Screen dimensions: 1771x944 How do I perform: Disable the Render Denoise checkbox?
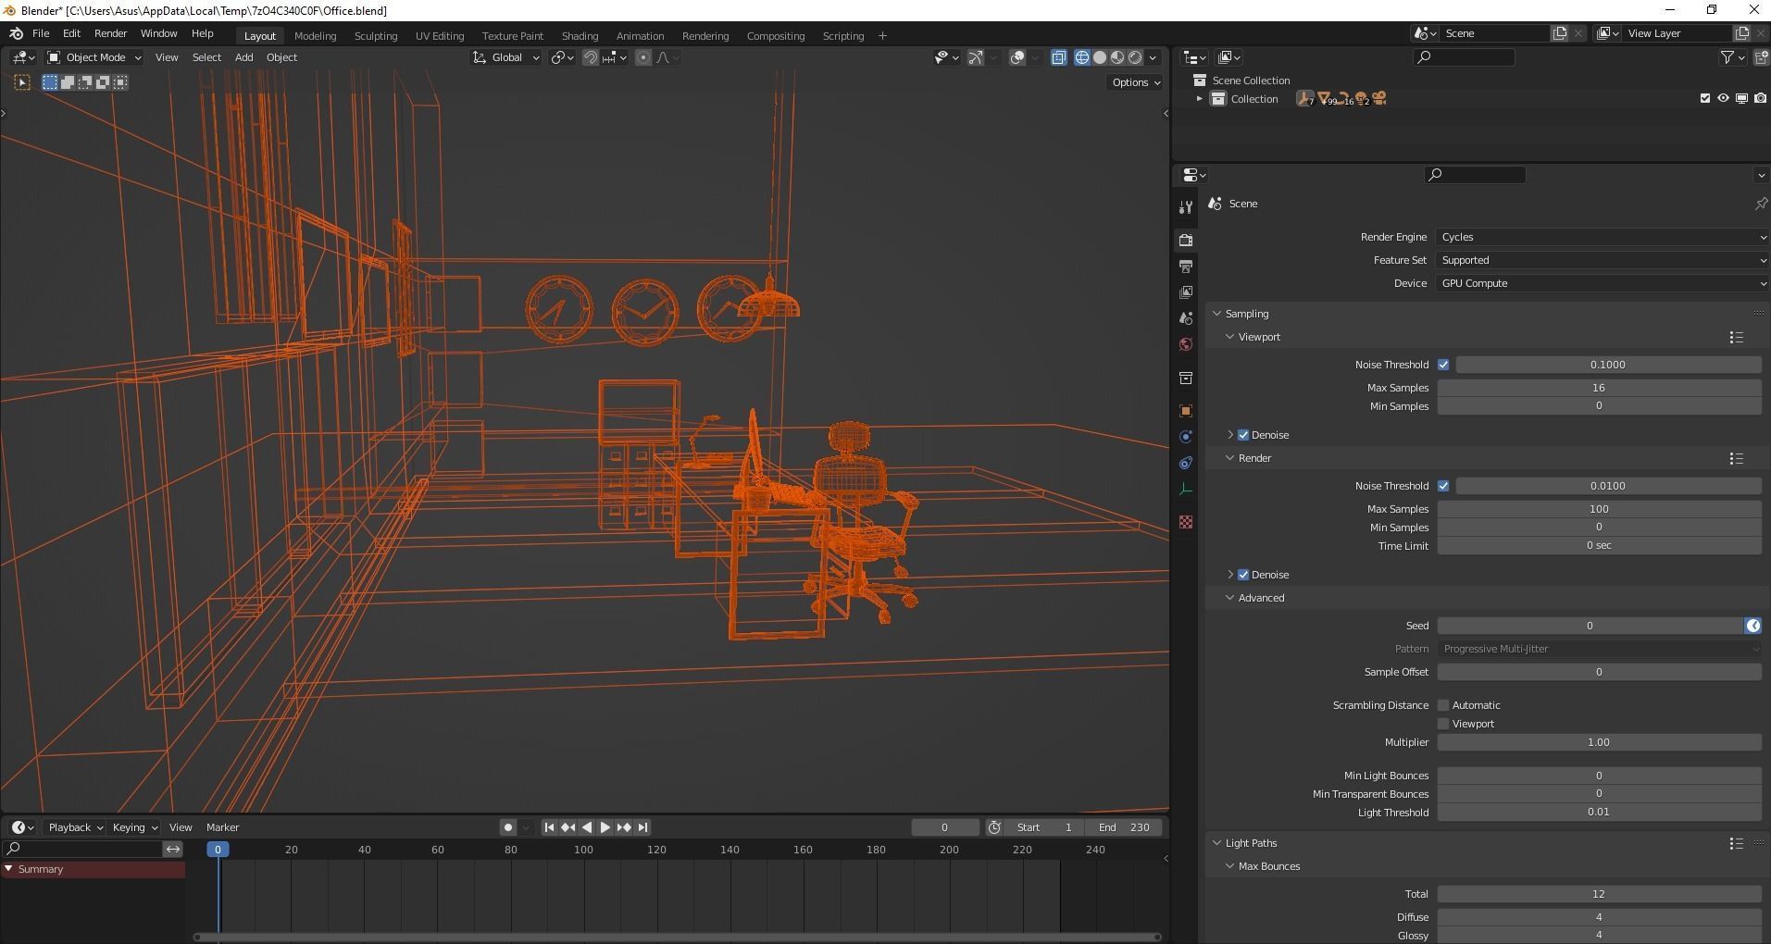click(x=1243, y=575)
